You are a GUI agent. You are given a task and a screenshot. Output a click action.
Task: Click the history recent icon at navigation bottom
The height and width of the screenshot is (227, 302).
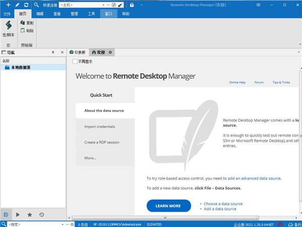point(42,214)
